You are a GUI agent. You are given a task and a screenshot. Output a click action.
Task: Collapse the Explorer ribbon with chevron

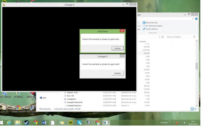pyautogui.click(x=193, y=19)
